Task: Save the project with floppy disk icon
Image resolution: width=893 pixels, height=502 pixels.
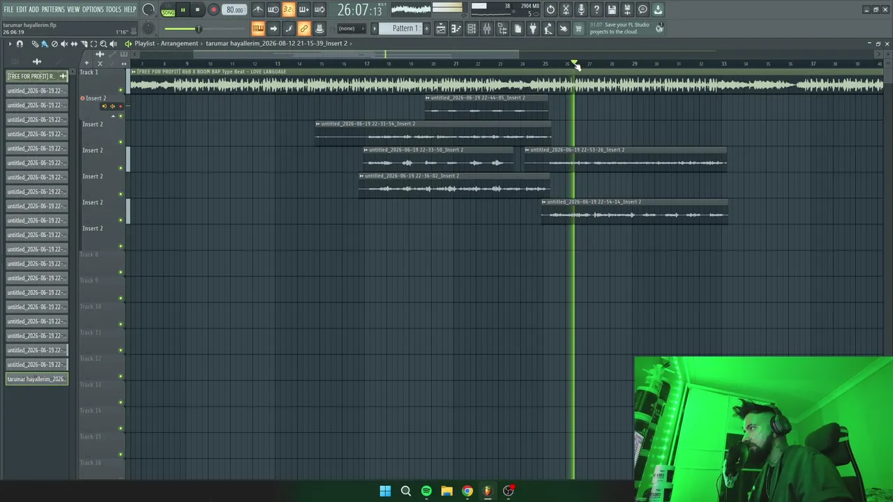Action: tap(612, 10)
